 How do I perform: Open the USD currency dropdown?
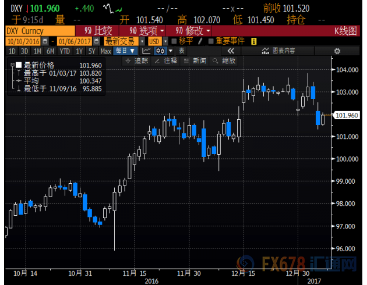(x=156, y=42)
